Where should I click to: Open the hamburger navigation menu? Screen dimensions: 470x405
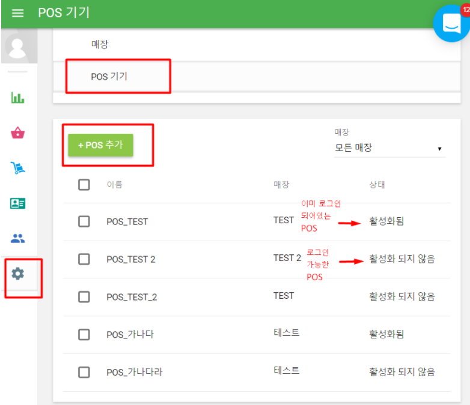click(17, 13)
